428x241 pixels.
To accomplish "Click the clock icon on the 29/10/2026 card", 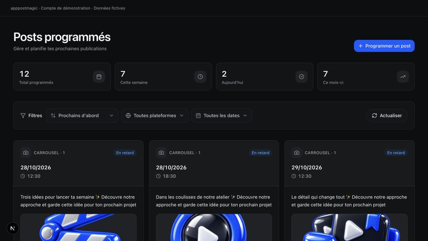I will (294, 176).
